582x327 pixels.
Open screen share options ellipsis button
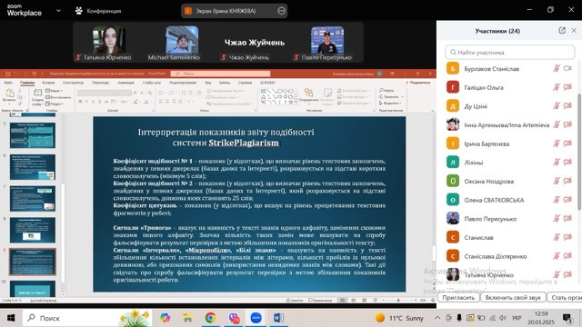point(281,11)
